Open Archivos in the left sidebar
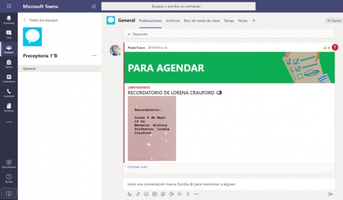Image resolution: width=343 pixels, height=200 pixels. (9, 108)
